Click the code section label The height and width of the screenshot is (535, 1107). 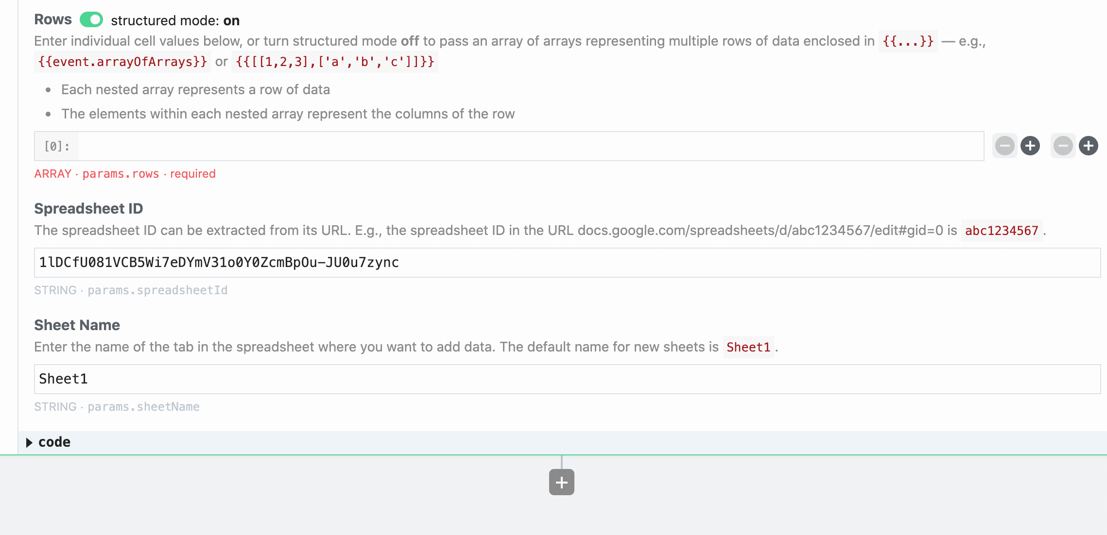click(54, 442)
